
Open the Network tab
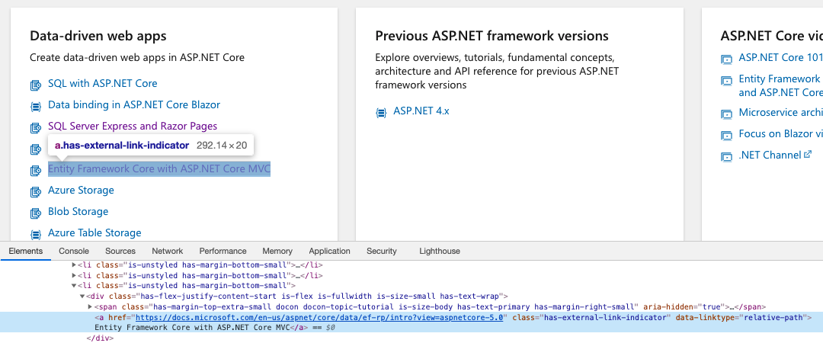[168, 251]
